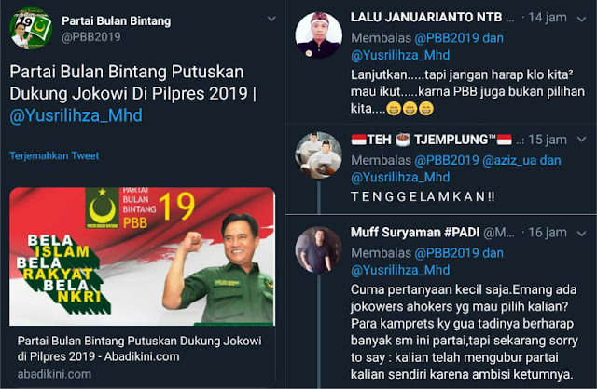Open the Partai Bulan Bintang account name
The image size is (597, 389).
116,20
